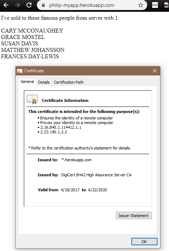Click the Issuer Statement button
The image size is (169, 251).
(x=134, y=216)
